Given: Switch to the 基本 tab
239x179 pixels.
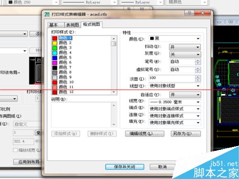Looking at the screenshot, I should [x=56, y=25].
